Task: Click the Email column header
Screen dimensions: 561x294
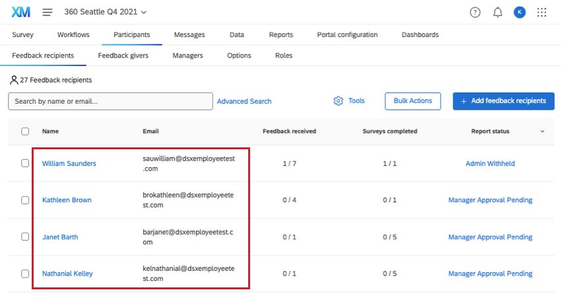Action: (150, 131)
